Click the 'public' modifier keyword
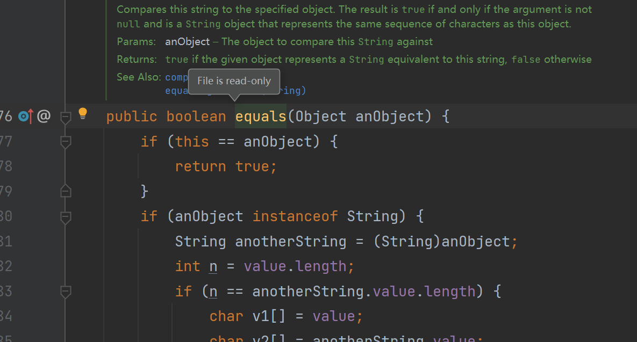 tap(132, 117)
